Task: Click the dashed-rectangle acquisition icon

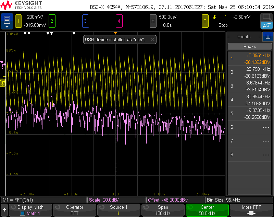Action: coord(267,16)
